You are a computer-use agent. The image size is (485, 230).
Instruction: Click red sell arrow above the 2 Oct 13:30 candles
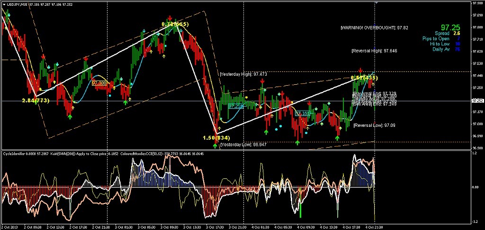pos(43,57)
